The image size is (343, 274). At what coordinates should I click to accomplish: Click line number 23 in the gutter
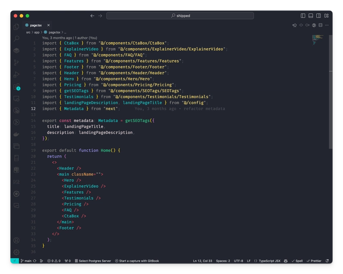[x=33, y=174]
